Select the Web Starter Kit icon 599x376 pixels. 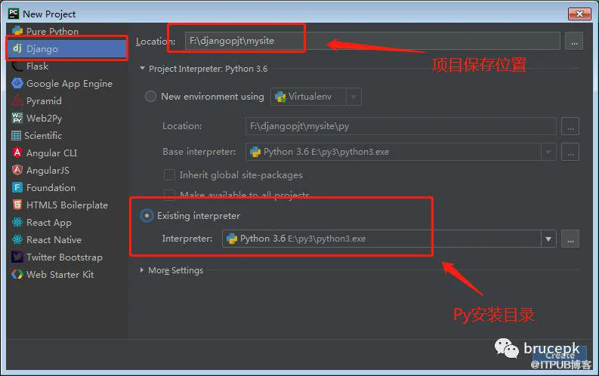(x=17, y=274)
